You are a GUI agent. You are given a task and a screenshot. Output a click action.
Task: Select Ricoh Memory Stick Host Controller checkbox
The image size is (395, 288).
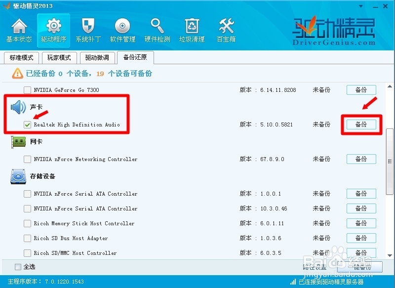(x=27, y=223)
